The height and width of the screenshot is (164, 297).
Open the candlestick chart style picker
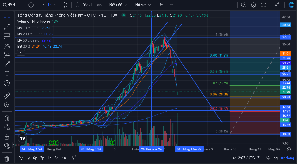coord(65,5)
